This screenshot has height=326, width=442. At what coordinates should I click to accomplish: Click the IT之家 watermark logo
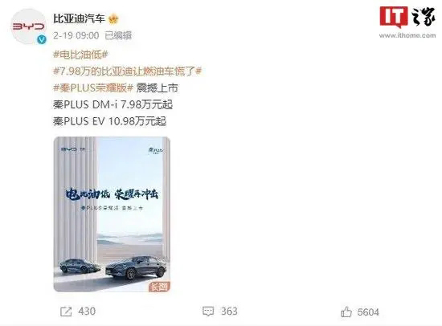407,17
